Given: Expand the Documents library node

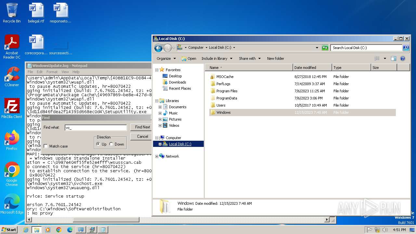Looking at the screenshot, I should coord(160,107).
